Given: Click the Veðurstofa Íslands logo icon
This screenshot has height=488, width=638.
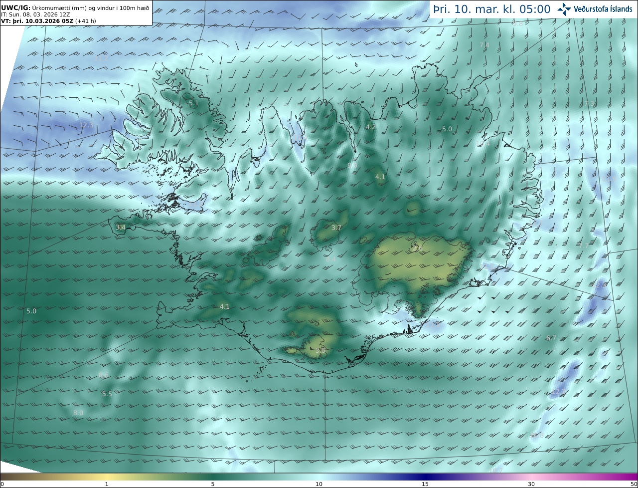Looking at the screenshot, I should click(x=564, y=9).
